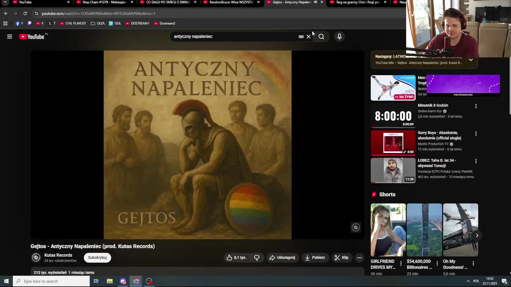Open options for ŁOBEZ: Taha B. video
Viewport: 511px width, 287px height.
coord(475,161)
